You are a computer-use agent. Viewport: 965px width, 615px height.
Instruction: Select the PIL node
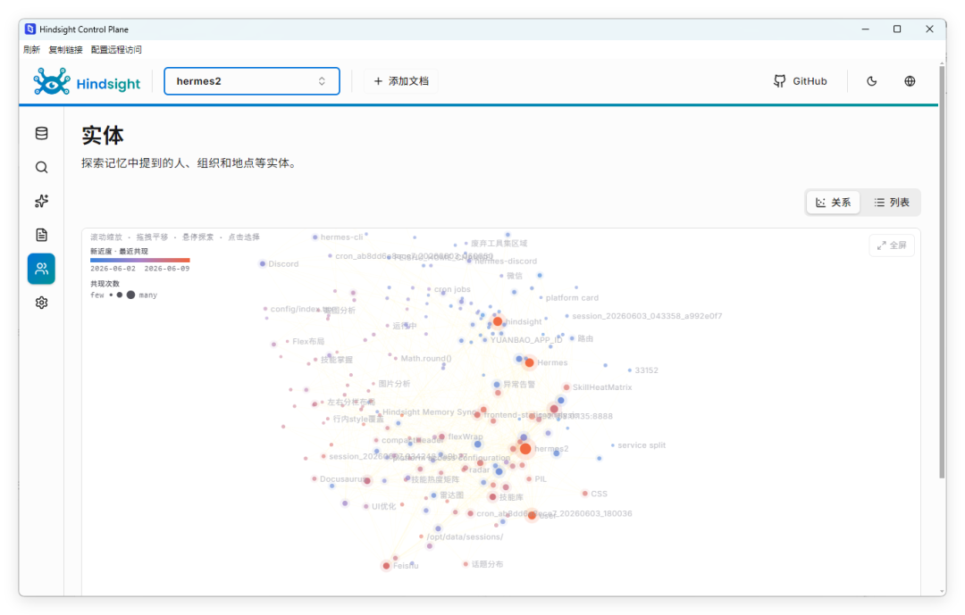pos(529,479)
